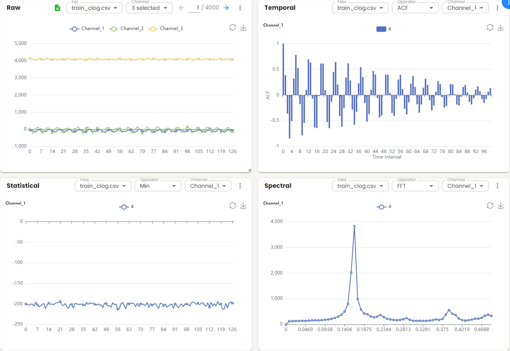Download the Raw chart image
Viewport: 510px width, 351px height.
point(243,27)
